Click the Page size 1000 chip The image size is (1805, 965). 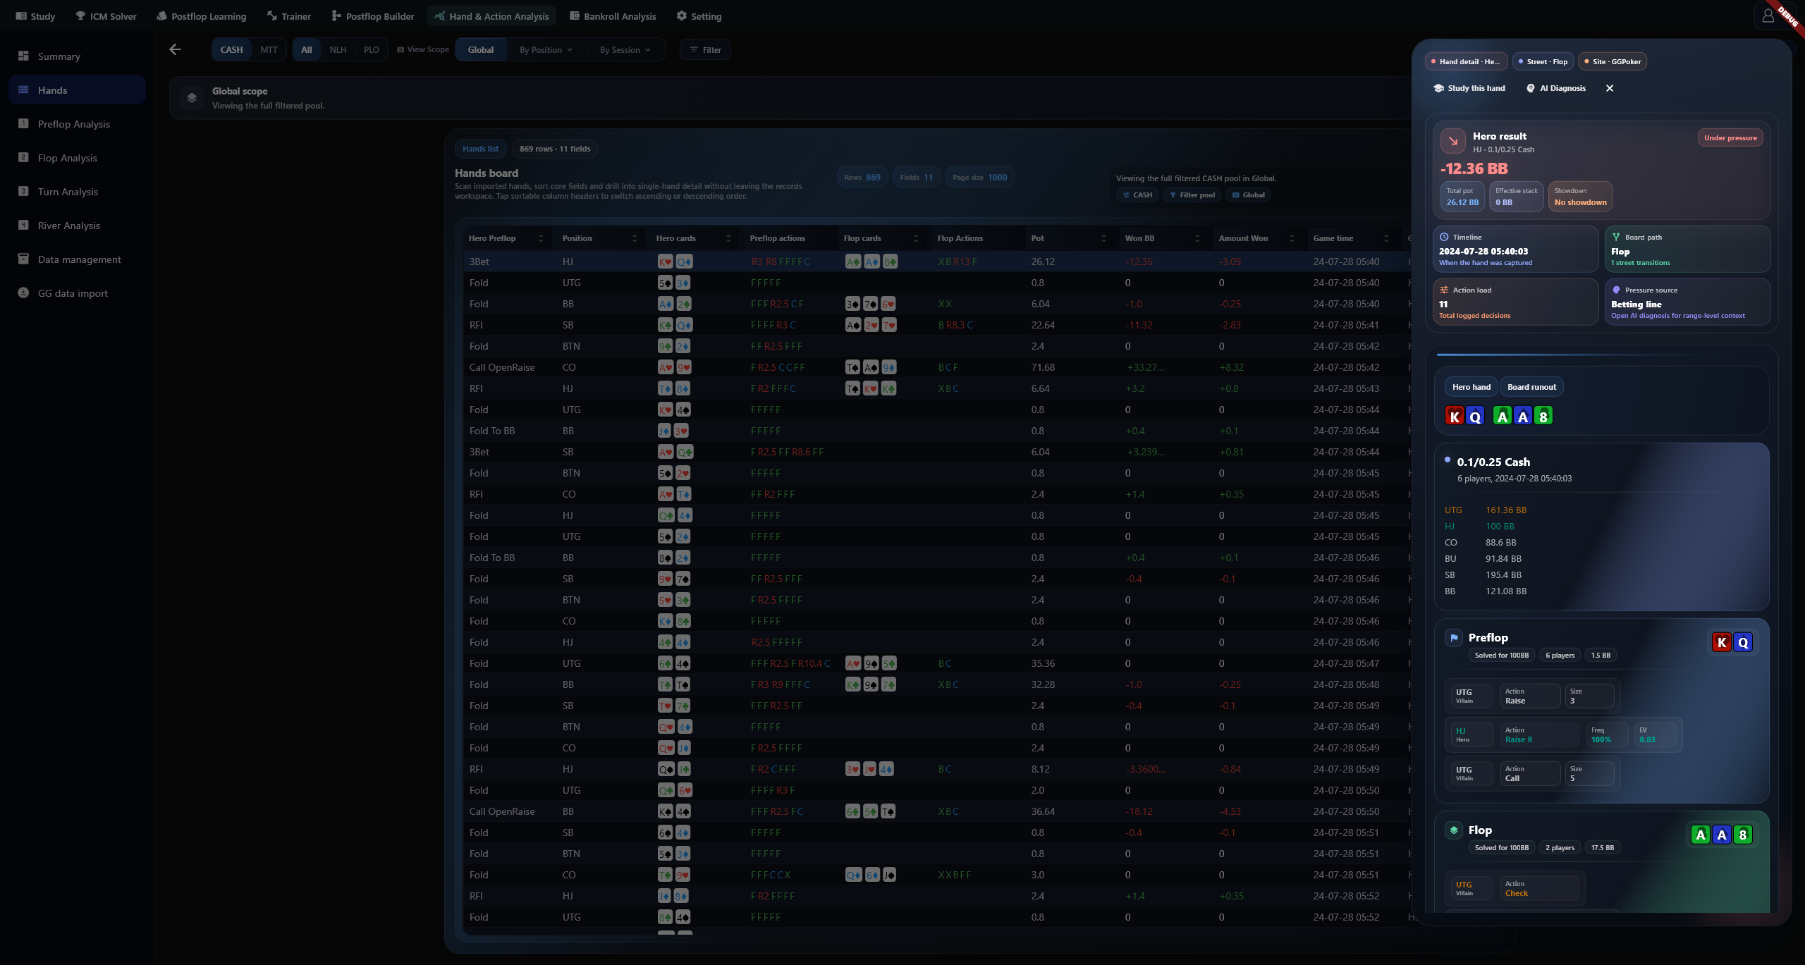click(979, 177)
